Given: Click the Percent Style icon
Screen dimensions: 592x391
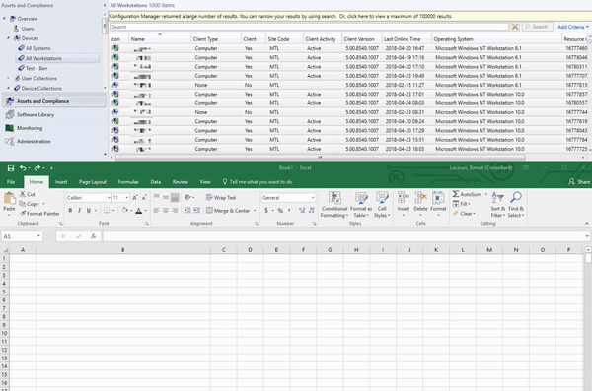Looking at the screenshot, I should pyautogui.click(x=280, y=211).
